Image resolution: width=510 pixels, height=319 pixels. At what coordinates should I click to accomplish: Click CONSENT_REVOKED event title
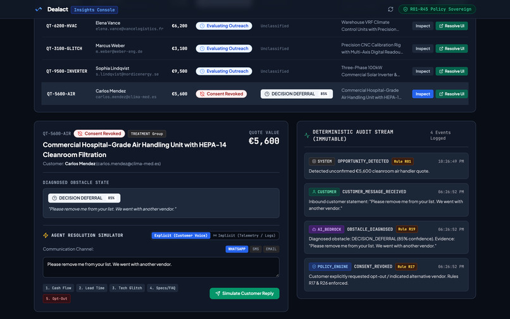(x=373, y=266)
